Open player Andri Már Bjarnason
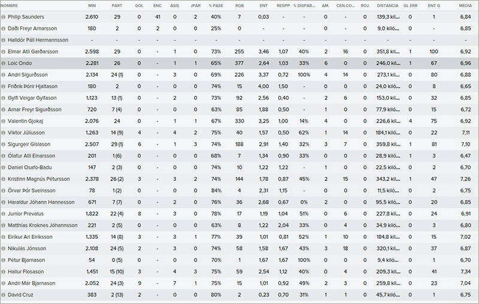This screenshot has height=304, width=479. [x=32, y=283]
